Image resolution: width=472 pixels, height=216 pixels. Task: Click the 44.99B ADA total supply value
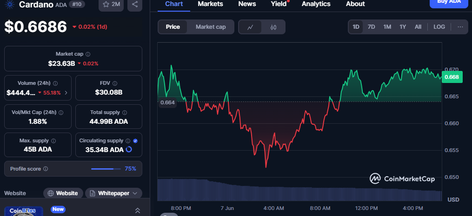(x=109, y=121)
